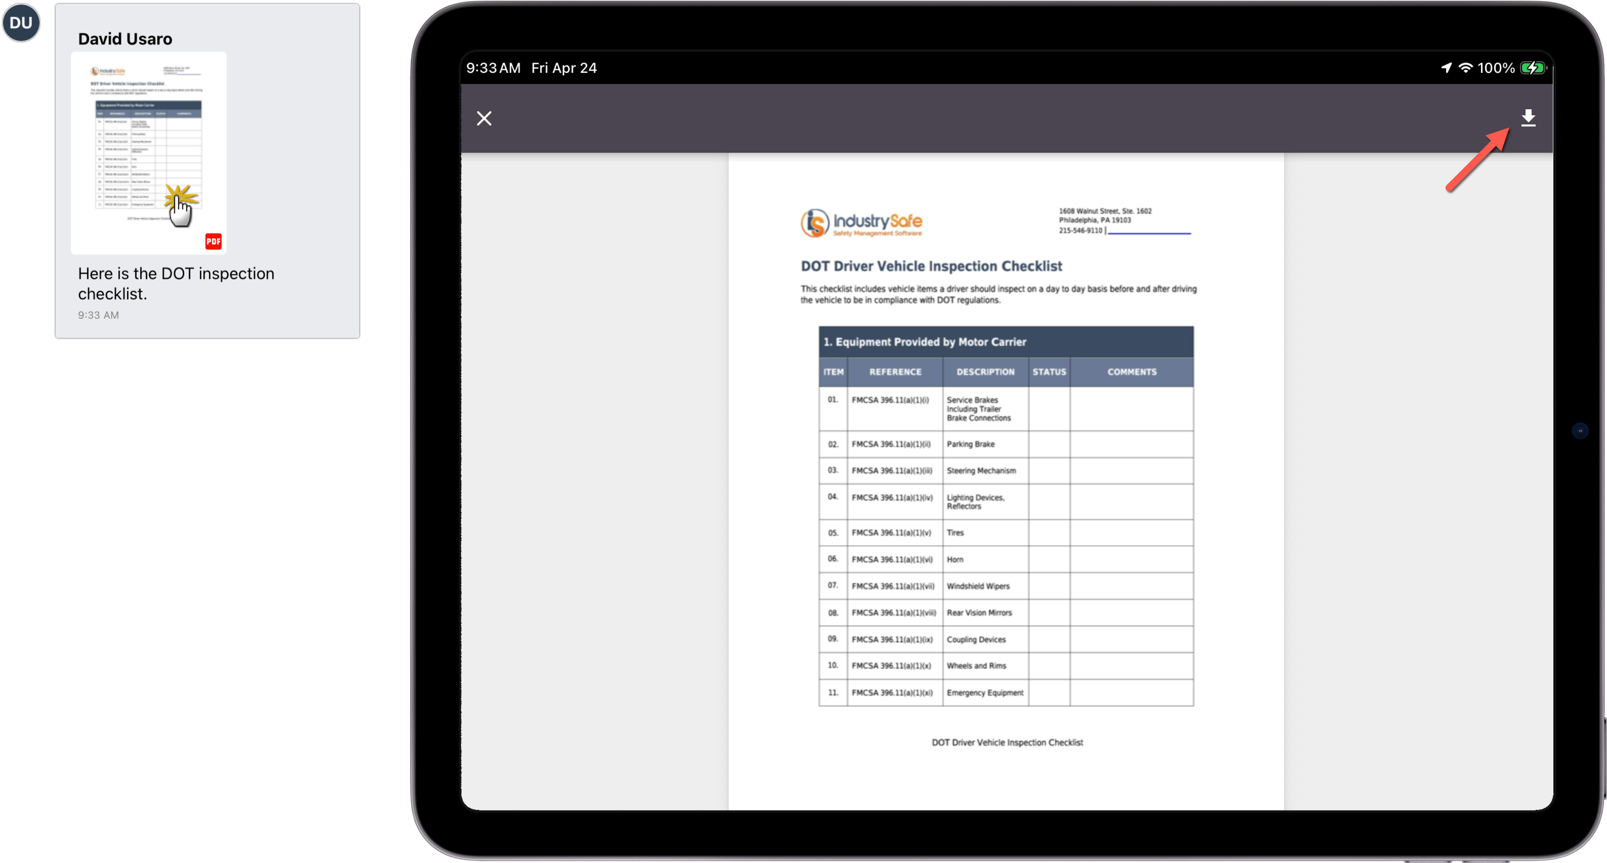Click the IndustrySafe logo in the document
The width and height of the screenshot is (1607, 863).
click(861, 223)
